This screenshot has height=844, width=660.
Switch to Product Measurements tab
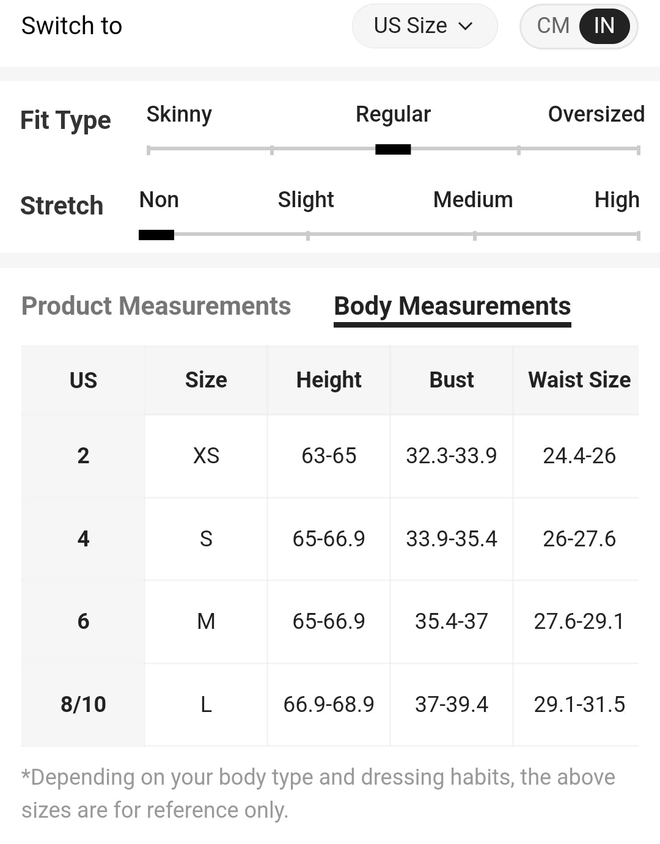coord(156,306)
